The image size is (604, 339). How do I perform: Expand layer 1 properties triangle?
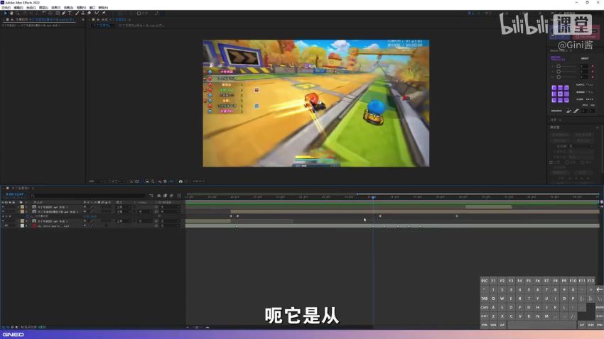(18, 207)
